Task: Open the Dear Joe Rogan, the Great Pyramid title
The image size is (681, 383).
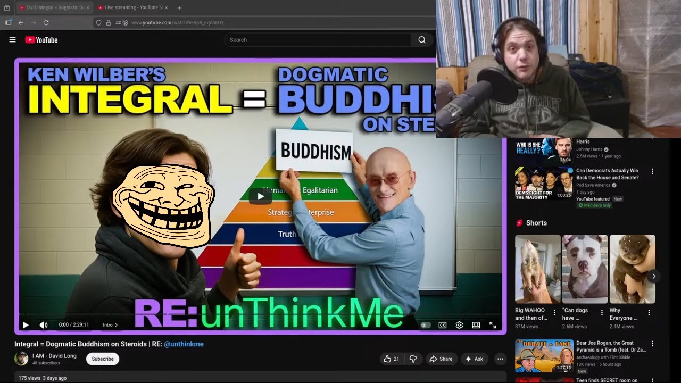Action: (612, 346)
